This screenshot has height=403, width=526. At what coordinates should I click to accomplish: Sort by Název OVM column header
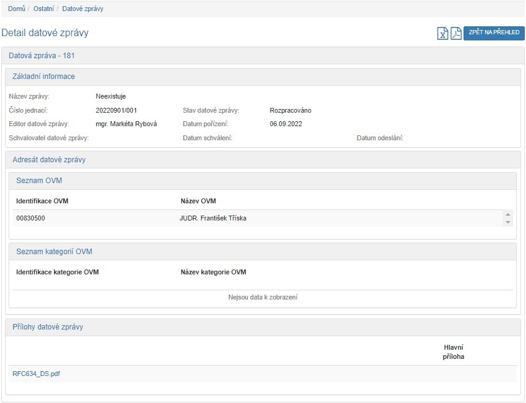[x=198, y=201]
